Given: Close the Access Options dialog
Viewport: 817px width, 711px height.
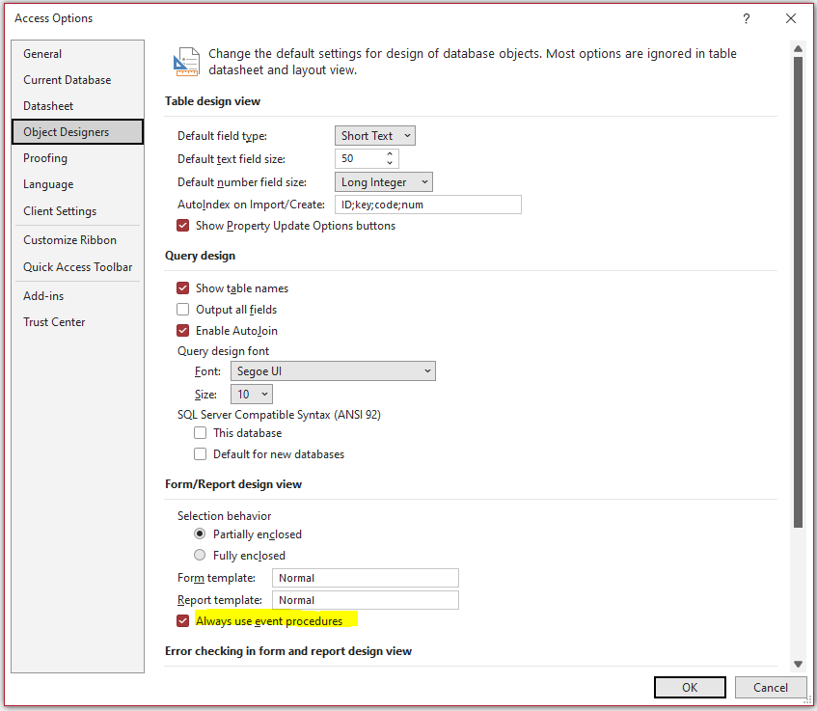Looking at the screenshot, I should [790, 18].
